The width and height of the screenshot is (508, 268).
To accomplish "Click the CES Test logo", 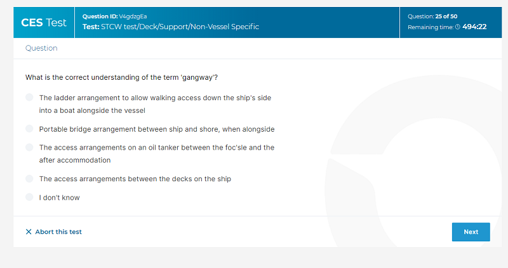I will coord(44,23).
